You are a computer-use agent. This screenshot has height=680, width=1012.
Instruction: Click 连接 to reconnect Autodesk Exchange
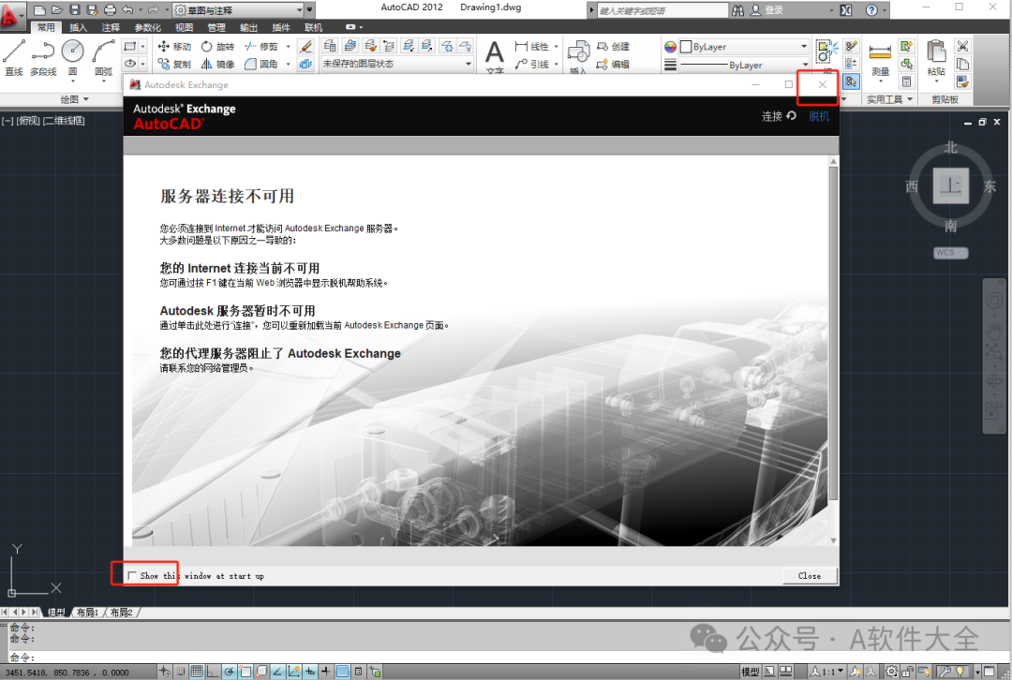click(779, 116)
